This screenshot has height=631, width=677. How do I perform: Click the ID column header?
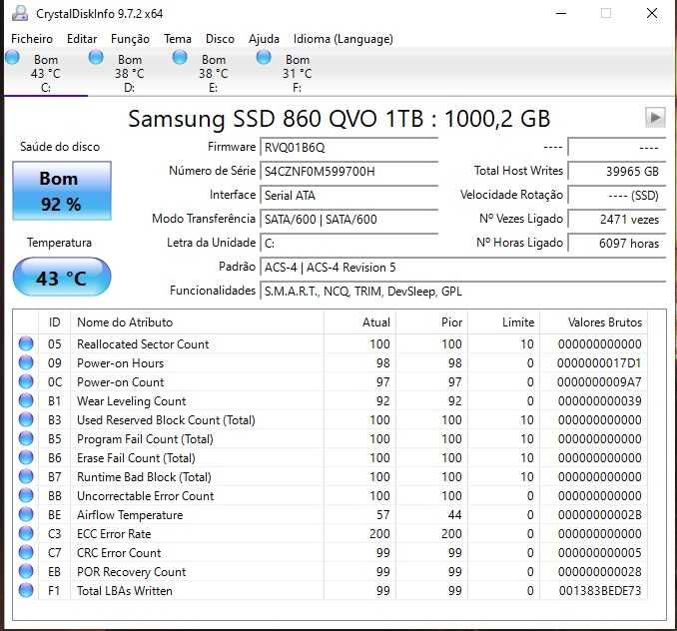[x=54, y=321]
